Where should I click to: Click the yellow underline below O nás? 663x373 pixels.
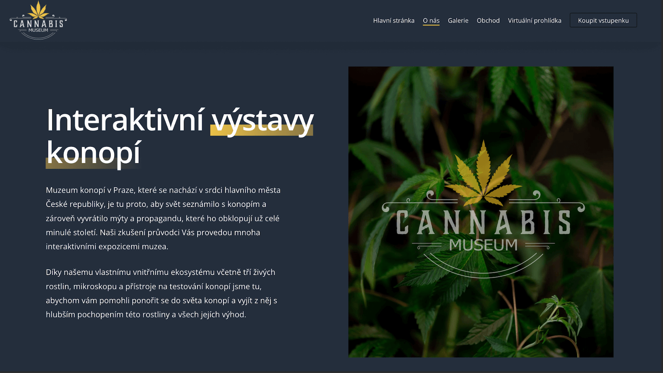pyautogui.click(x=431, y=25)
